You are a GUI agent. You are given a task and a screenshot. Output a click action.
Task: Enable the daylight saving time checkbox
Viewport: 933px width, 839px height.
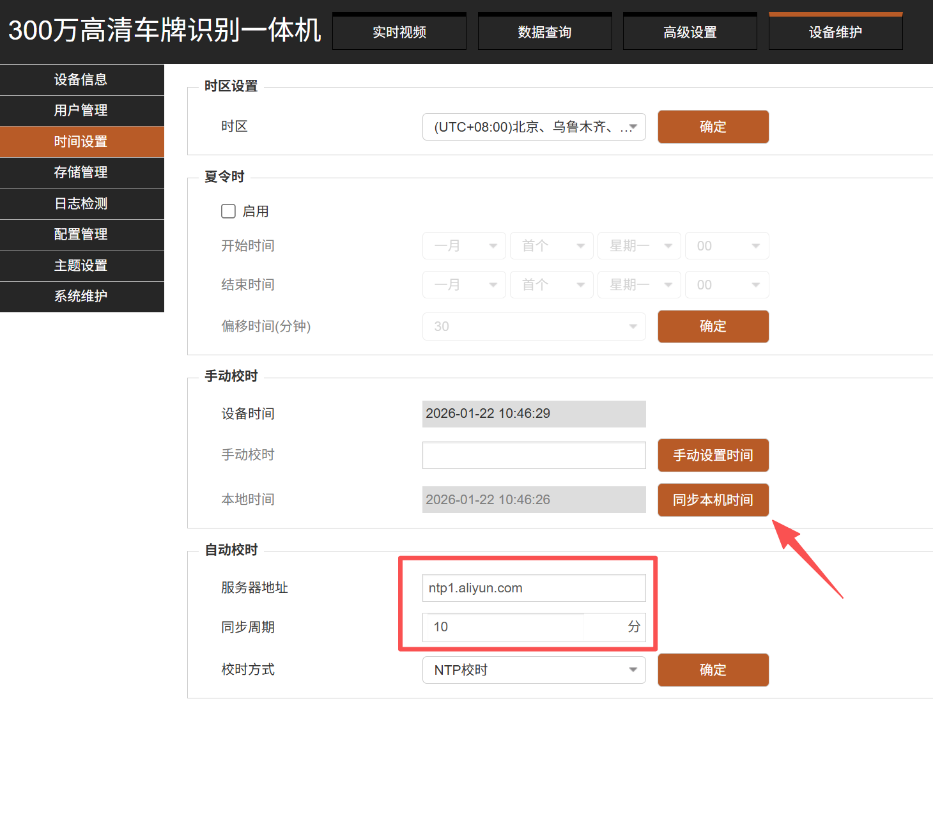(228, 211)
